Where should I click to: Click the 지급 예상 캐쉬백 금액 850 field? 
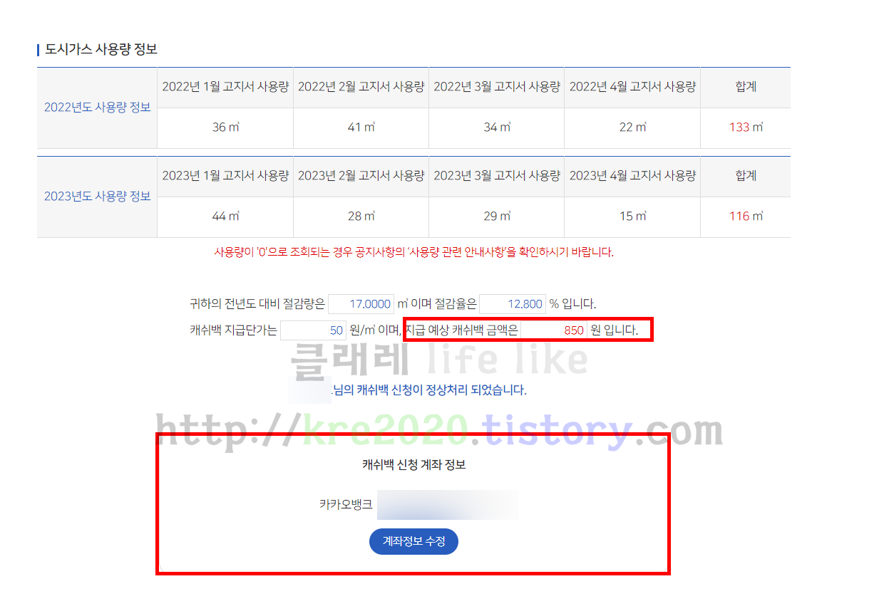tap(554, 330)
